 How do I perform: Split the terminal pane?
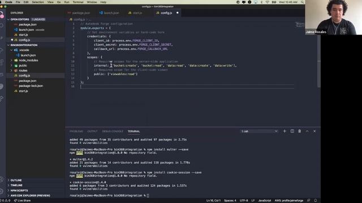click(x=292, y=131)
